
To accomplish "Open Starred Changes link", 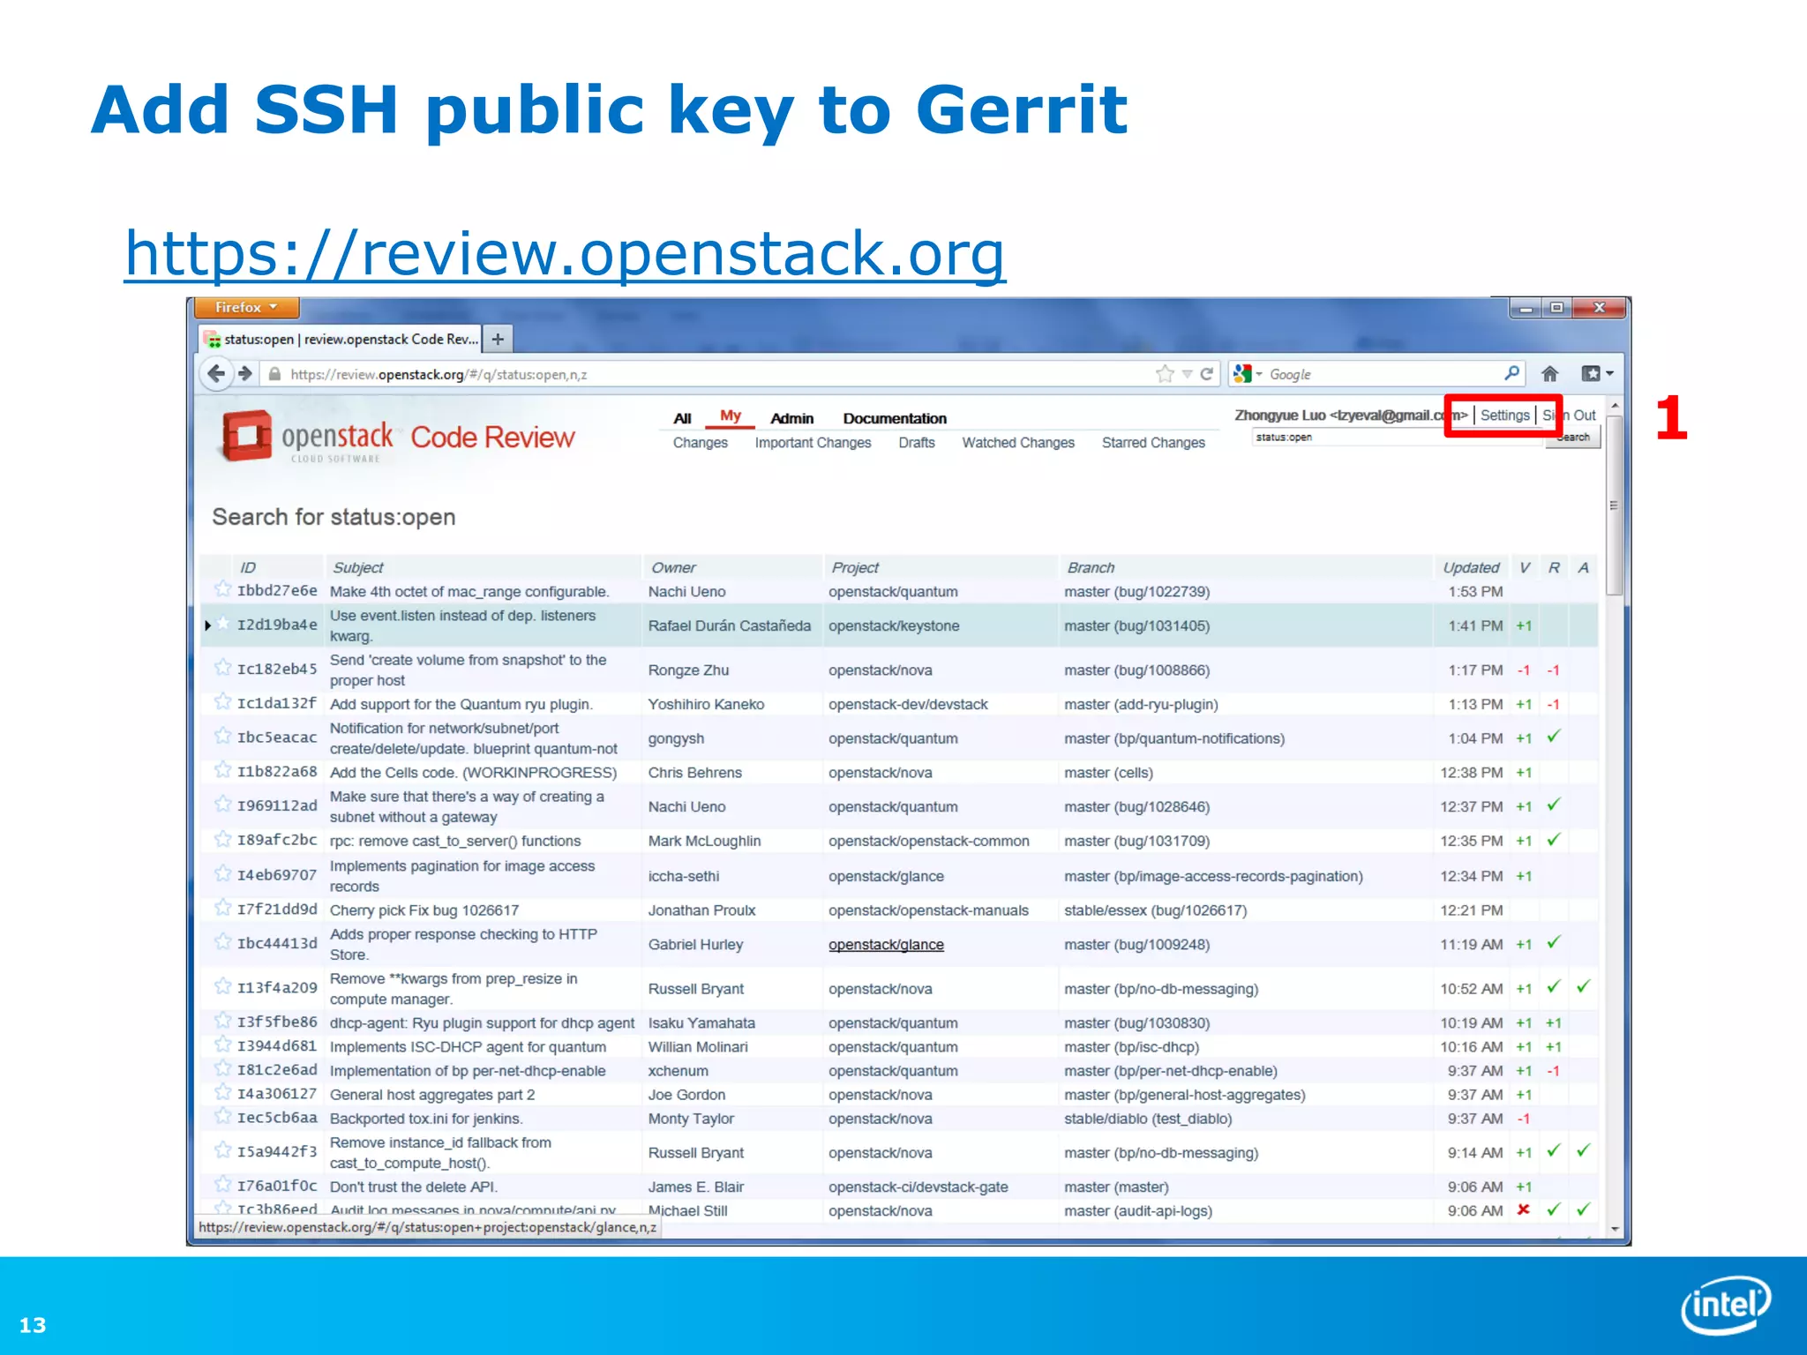I will (1153, 443).
